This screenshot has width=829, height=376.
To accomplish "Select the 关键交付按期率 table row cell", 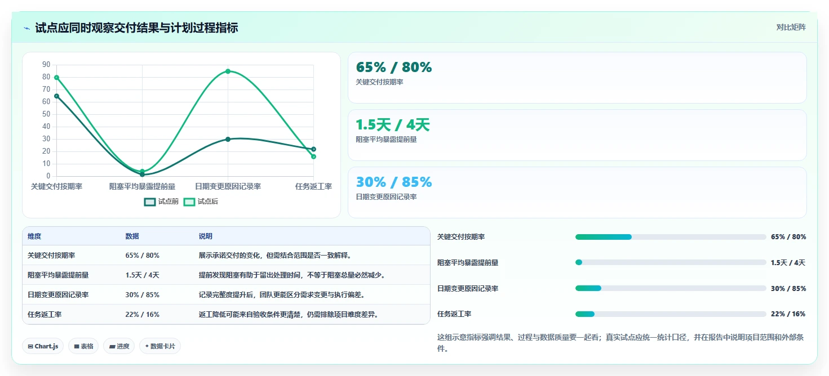I will [x=51, y=256].
